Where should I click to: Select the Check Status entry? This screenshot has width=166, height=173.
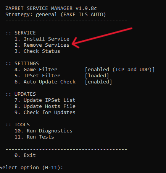[37, 51]
